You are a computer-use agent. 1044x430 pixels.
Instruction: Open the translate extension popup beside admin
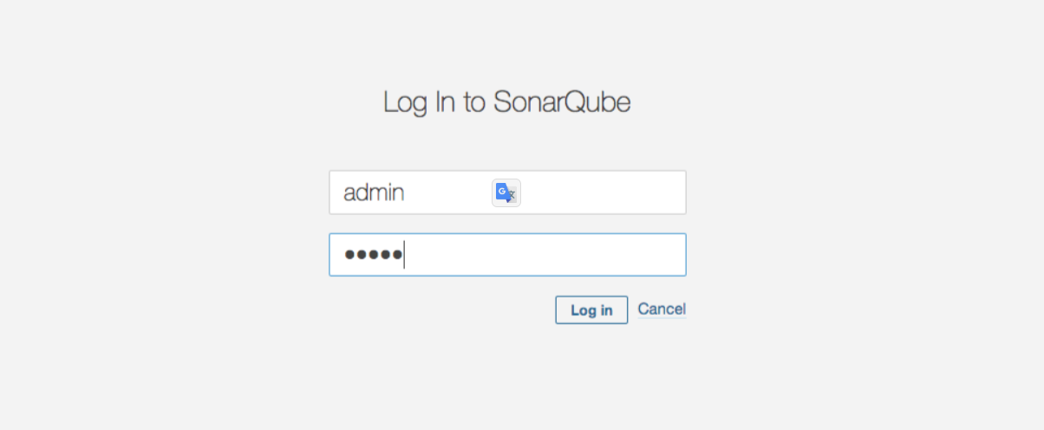click(x=506, y=192)
